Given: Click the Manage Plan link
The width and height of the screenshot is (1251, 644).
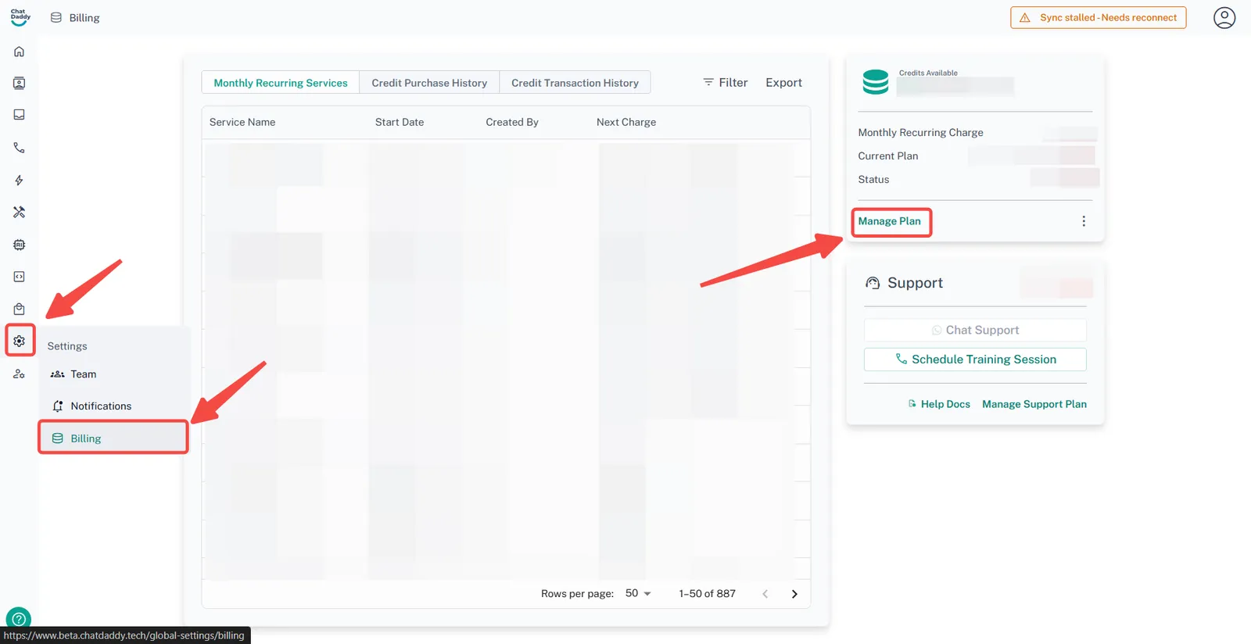Looking at the screenshot, I should coord(889,221).
